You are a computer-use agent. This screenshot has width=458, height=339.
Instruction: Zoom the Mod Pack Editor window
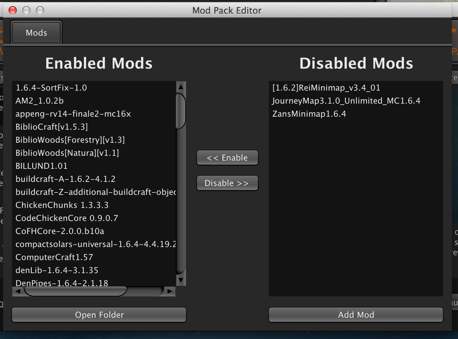point(40,10)
